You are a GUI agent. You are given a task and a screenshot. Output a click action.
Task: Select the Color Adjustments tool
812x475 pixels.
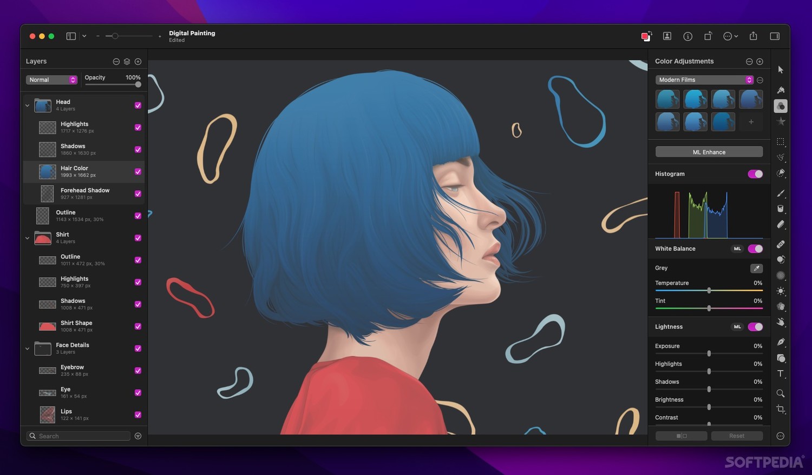[x=781, y=106]
